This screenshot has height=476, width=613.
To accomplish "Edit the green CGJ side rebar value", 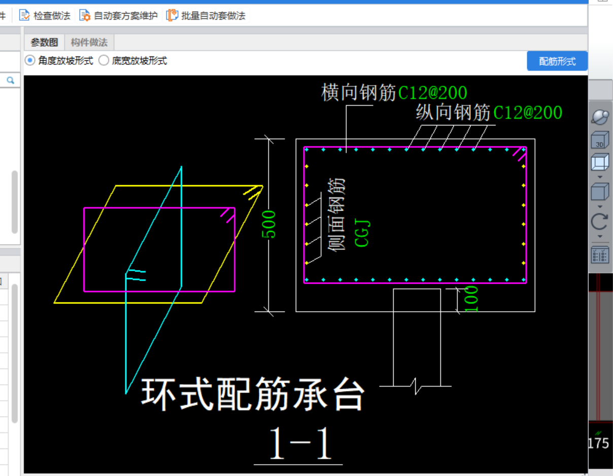I will coord(362,233).
